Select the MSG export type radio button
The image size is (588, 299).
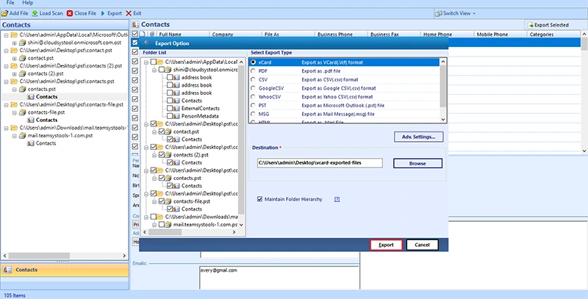pyautogui.click(x=254, y=114)
